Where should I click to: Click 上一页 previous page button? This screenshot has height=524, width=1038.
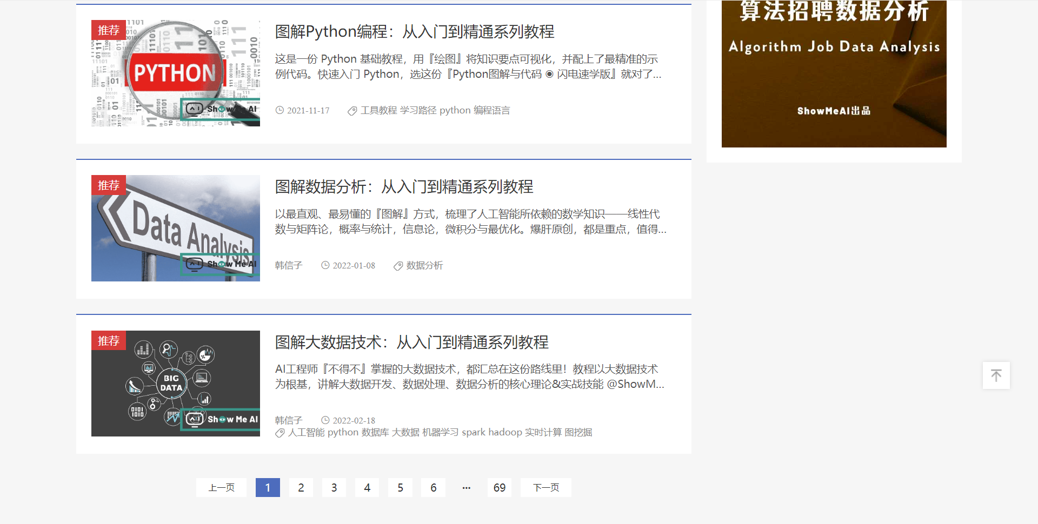(221, 488)
